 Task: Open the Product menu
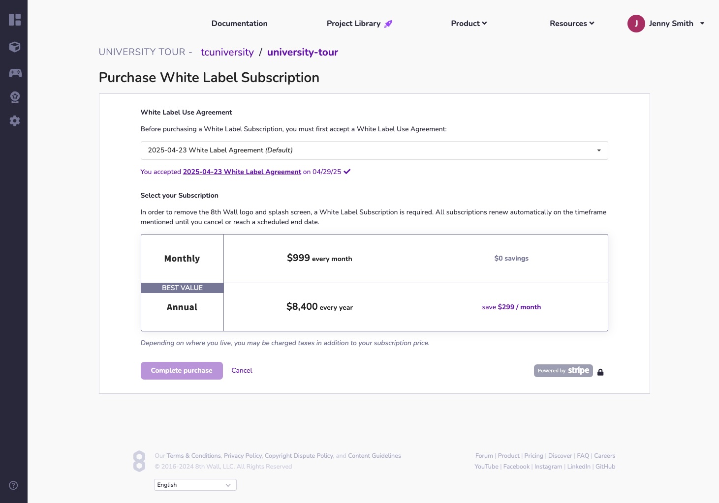[x=469, y=24]
